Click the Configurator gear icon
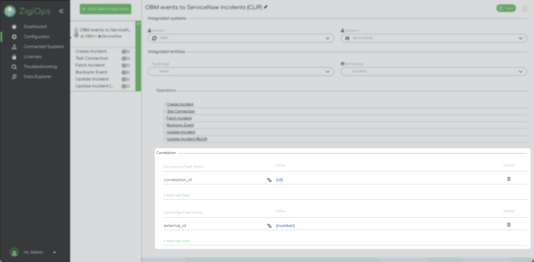 [14, 37]
